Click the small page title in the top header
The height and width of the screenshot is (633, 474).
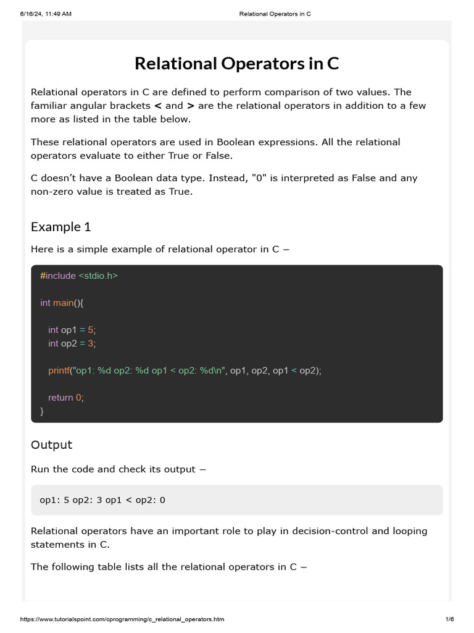[x=275, y=14]
